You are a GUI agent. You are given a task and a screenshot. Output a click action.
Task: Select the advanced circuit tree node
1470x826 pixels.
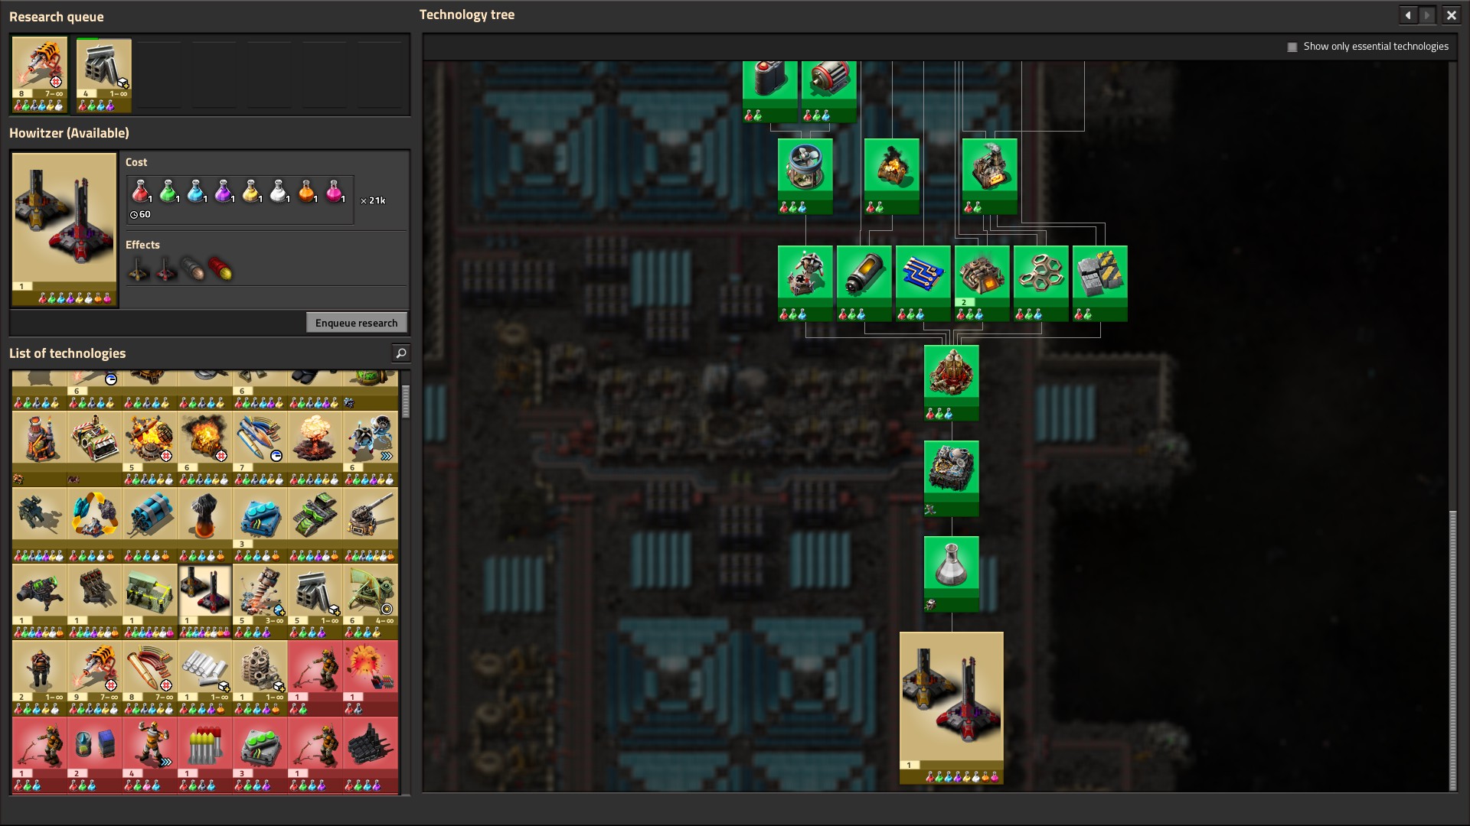point(923,276)
